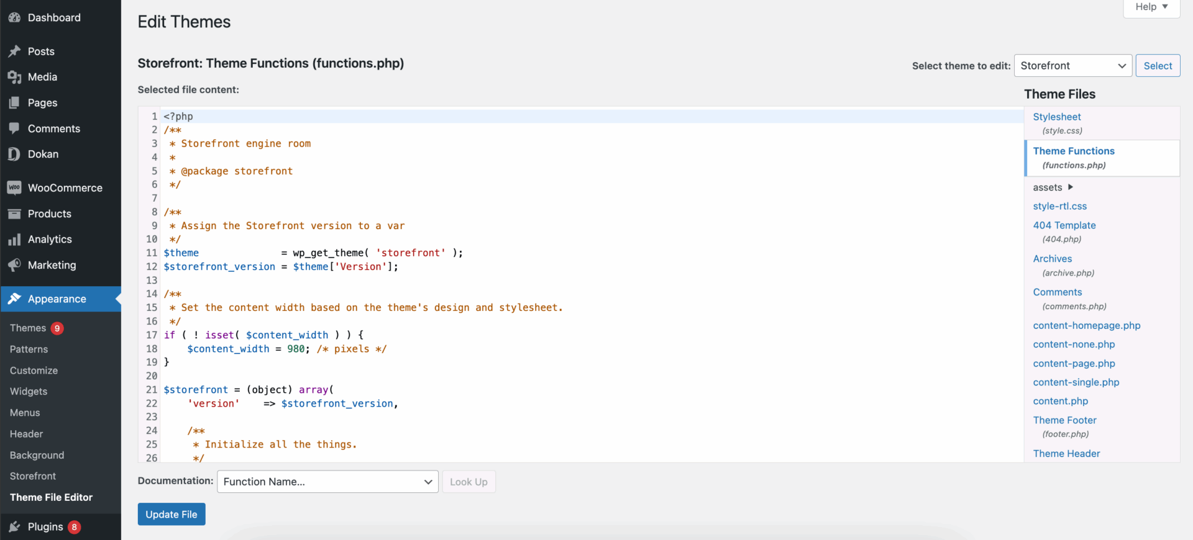Click the Themes update count badge
This screenshot has width=1193, height=540.
click(x=57, y=328)
